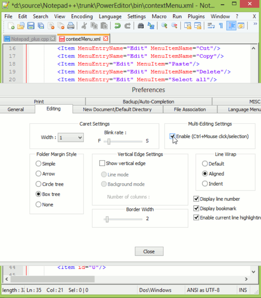The image size is (261, 298).
Task: Open the Backup/Auto-Completion tab
Action: click(148, 101)
